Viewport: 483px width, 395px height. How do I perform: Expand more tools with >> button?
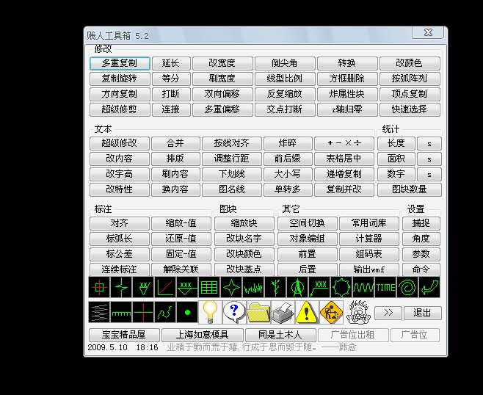click(388, 313)
